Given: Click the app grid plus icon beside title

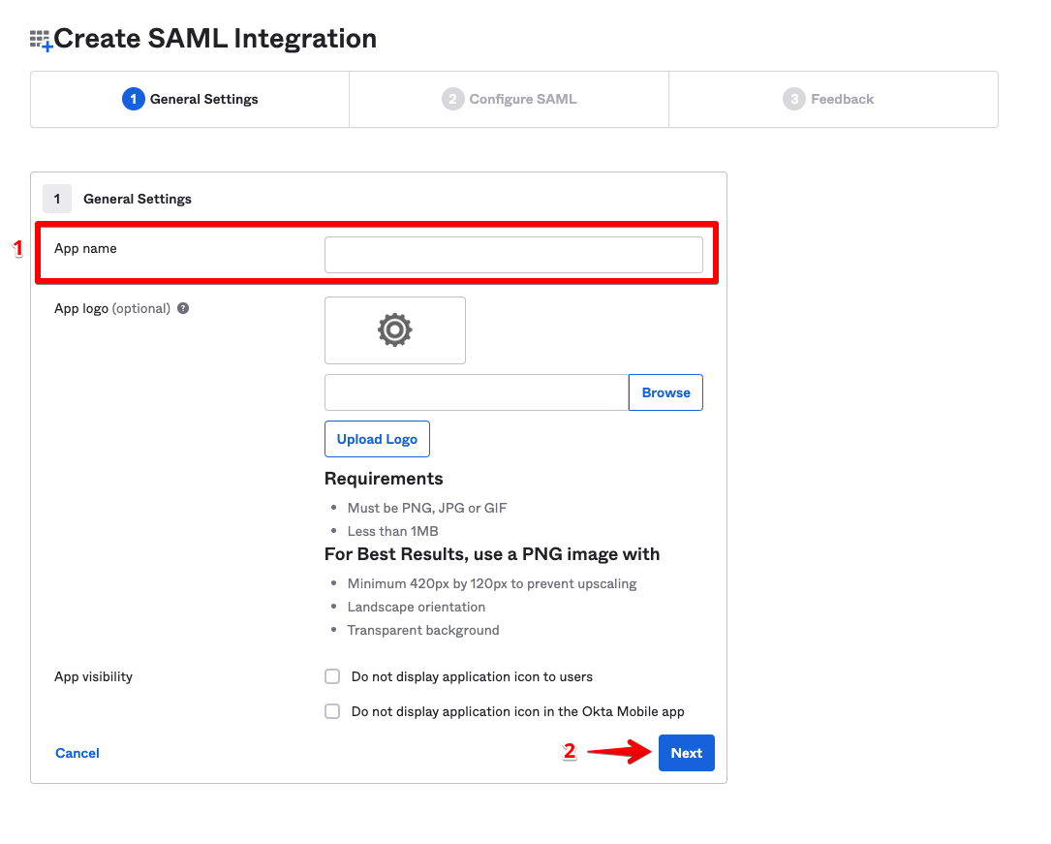Looking at the screenshot, I should pyautogui.click(x=41, y=41).
